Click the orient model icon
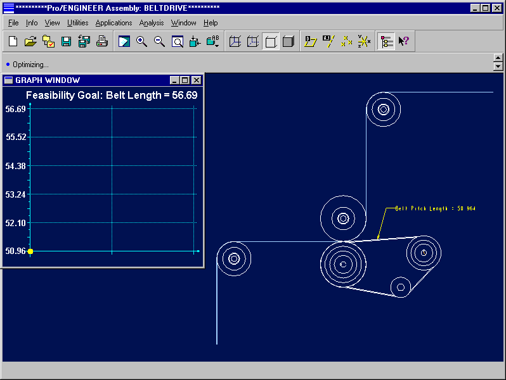The height and width of the screenshot is (380, 506). 195,42
